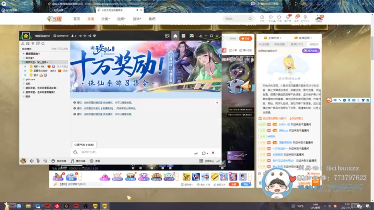Toggle the microphone icon in YY bottom bar
This screenshot has height=210, width=374.
[38, 161]
